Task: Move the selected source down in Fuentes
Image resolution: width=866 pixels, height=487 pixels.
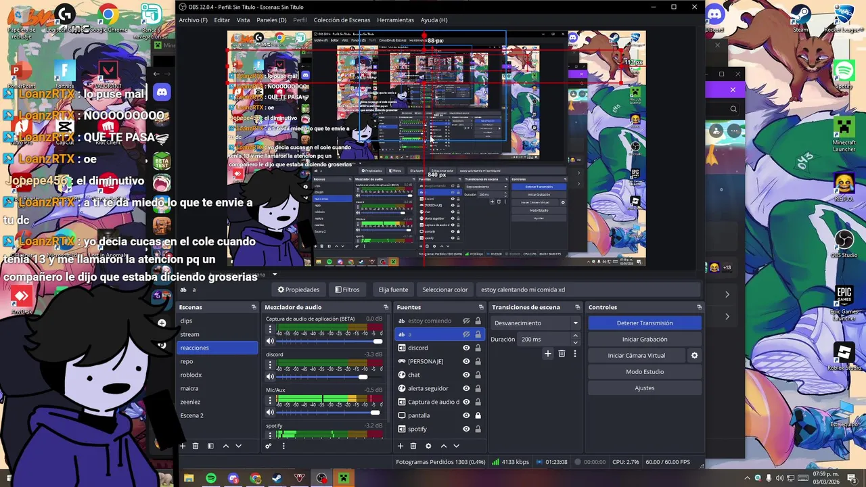Action: tap(456, 446)
